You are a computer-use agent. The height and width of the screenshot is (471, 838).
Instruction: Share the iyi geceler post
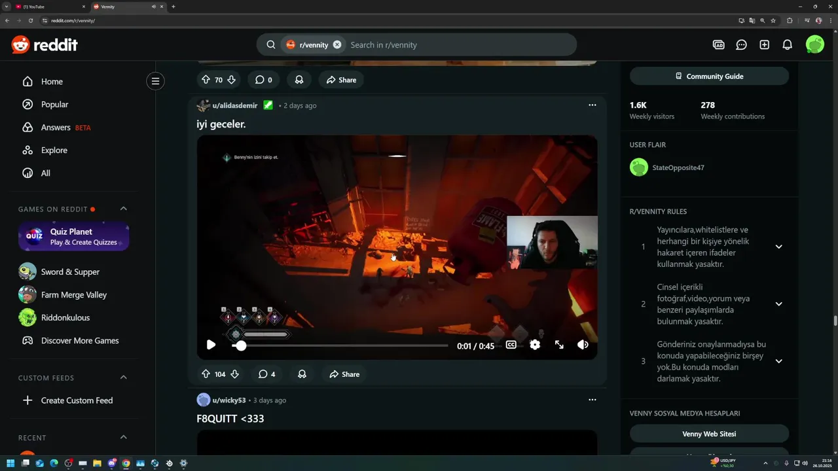(344, 374)
